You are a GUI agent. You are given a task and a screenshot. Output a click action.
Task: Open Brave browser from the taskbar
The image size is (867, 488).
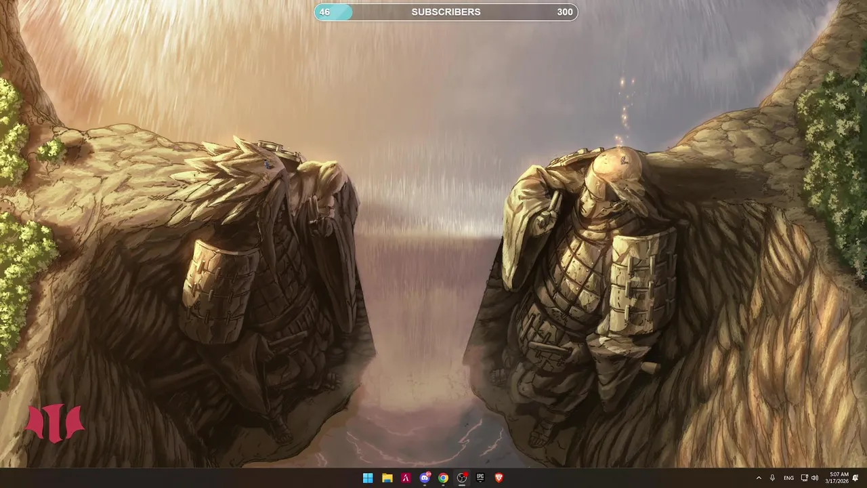[499, 478]
